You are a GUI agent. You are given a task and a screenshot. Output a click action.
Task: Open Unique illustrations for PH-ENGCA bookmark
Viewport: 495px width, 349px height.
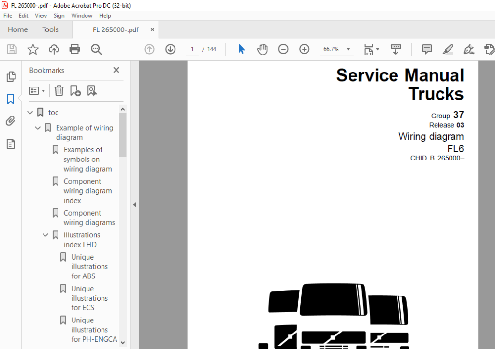click(x=94, y=330)
